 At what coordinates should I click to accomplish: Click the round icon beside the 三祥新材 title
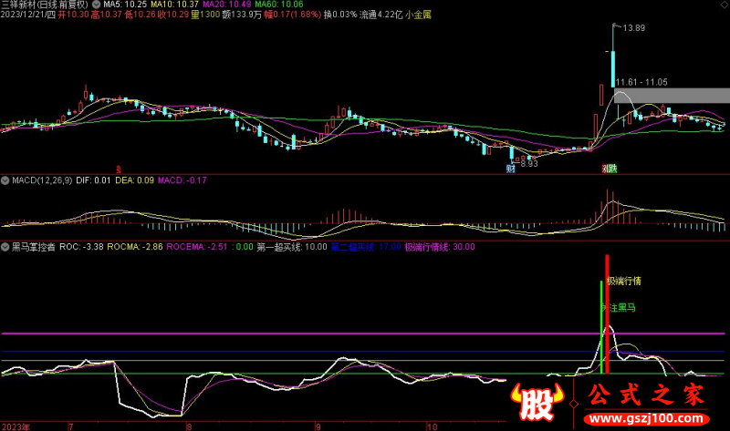[x=98, y=5]
